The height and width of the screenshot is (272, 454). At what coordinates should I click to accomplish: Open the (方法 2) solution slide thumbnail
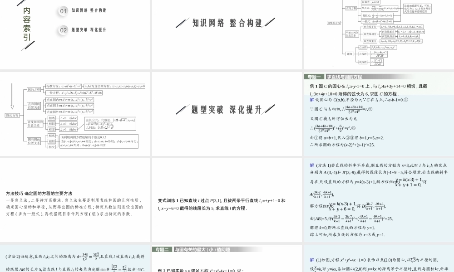[x=75, y=258]
